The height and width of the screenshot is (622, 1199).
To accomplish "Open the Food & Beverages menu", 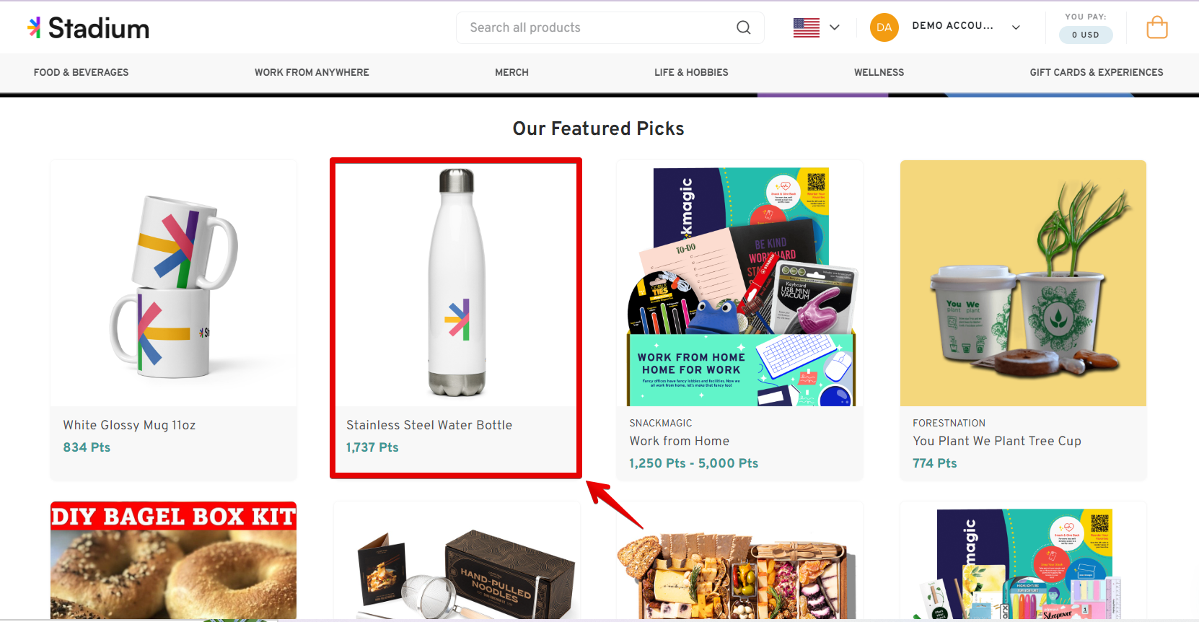I will 81,72.
